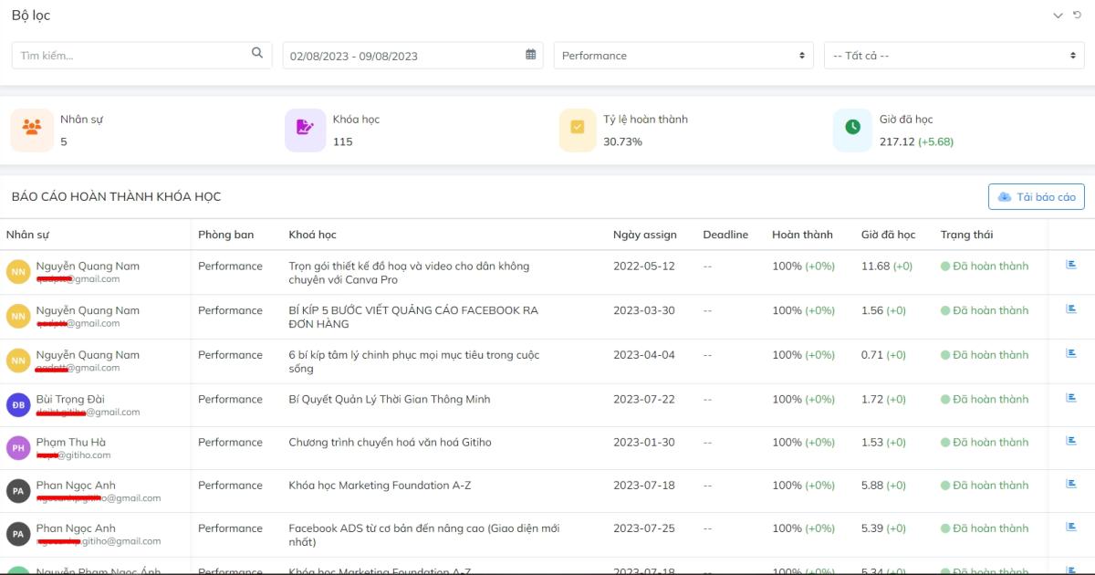Image resolution: width=1095 pixels, height=575 pixels.
Task: Click the Nhân sự column header
Action: click(27, 235)
